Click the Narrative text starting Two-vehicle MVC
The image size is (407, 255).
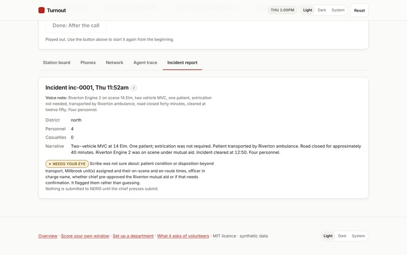[216, 149]
